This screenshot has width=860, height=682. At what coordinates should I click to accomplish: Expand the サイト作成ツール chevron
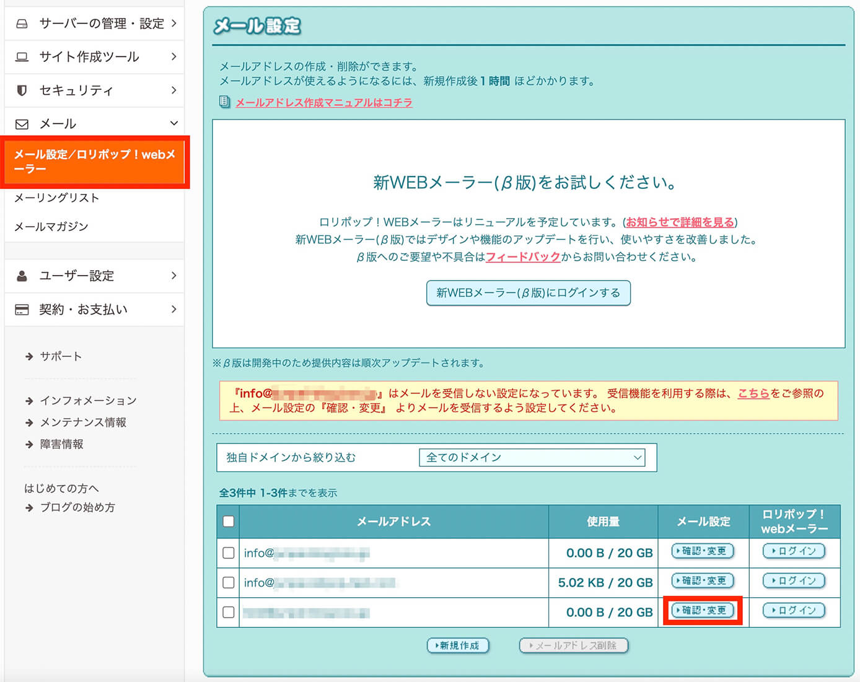point(174,57)
